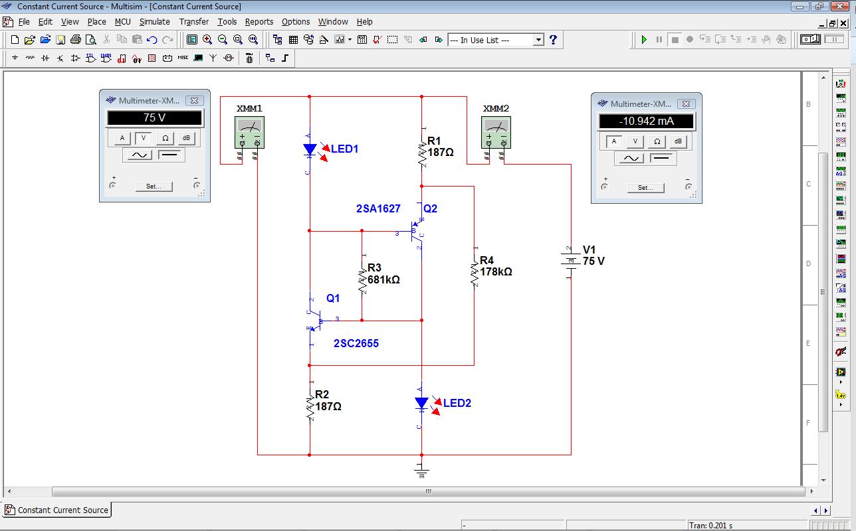Expand the Grapher analyses dropdown arrow

pos(350,40)
